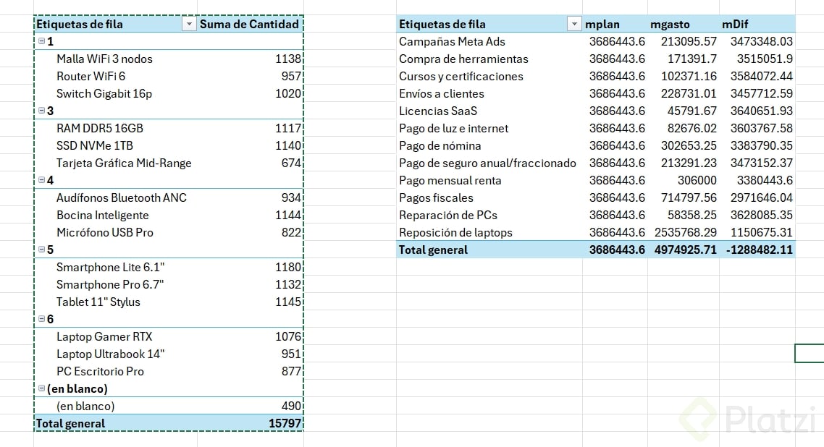
Task: Select the mDif value 1150675.31
Action: [762, 232]
